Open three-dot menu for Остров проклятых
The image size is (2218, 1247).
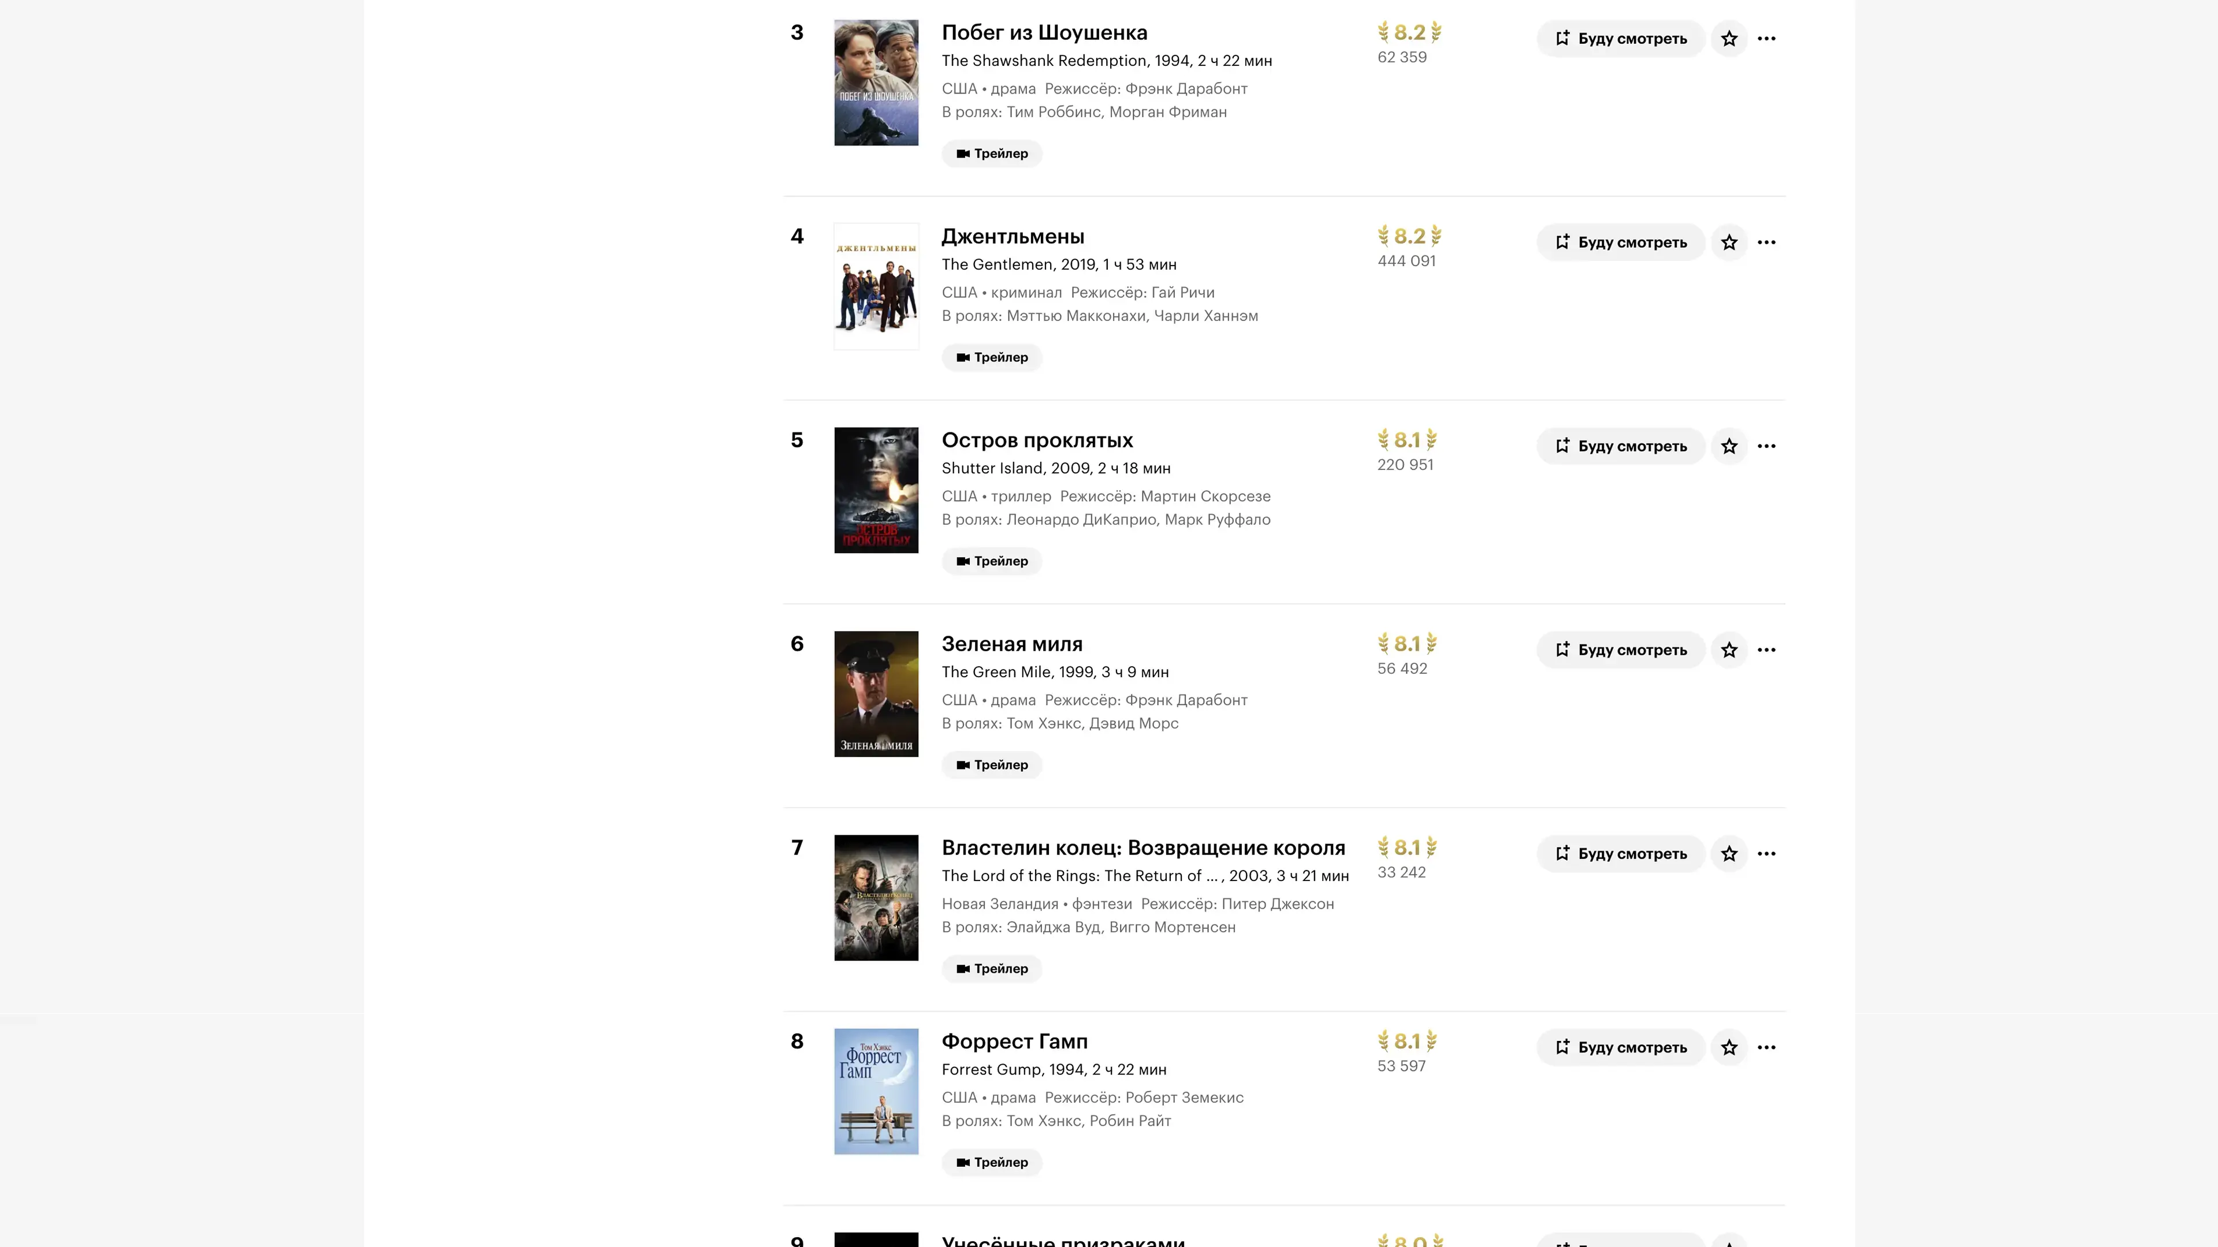pos(1766,447)
